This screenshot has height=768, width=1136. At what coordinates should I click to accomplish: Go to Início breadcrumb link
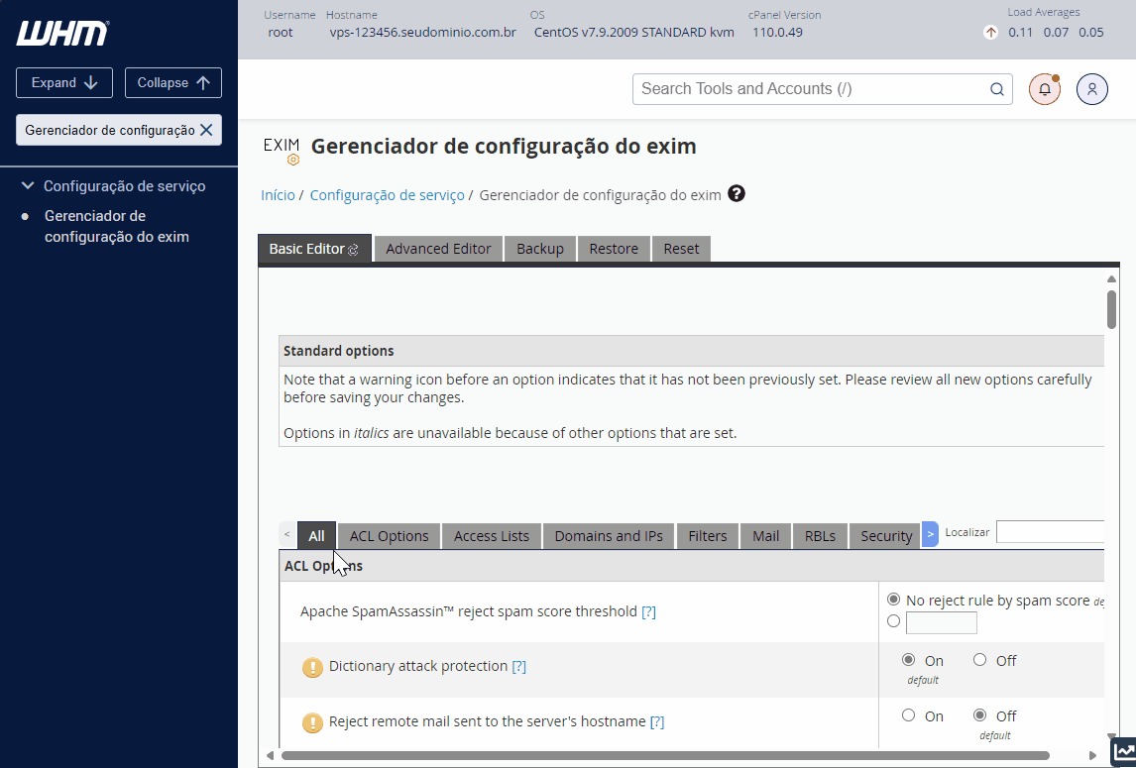278,195
